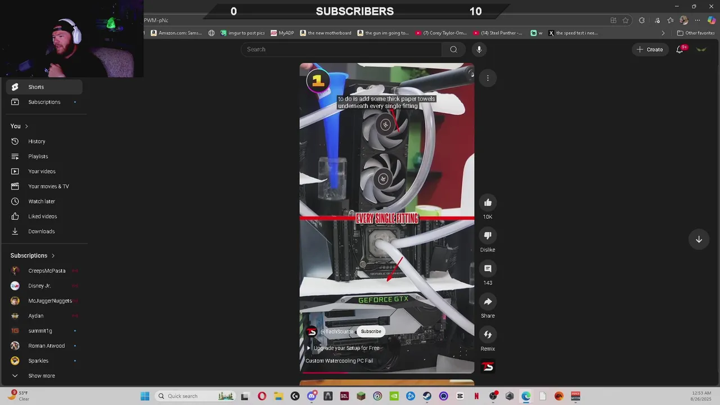Dislike this Short
The image size is (720, 405).
(488, 236)
